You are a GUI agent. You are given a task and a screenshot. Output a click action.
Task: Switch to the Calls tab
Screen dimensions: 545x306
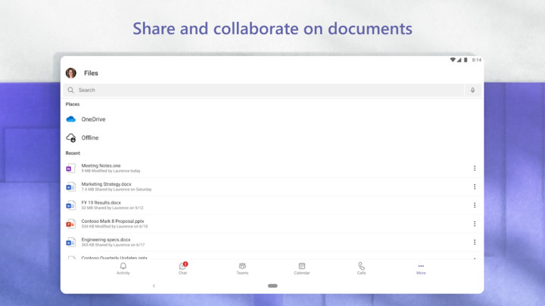tap(361, 268)
